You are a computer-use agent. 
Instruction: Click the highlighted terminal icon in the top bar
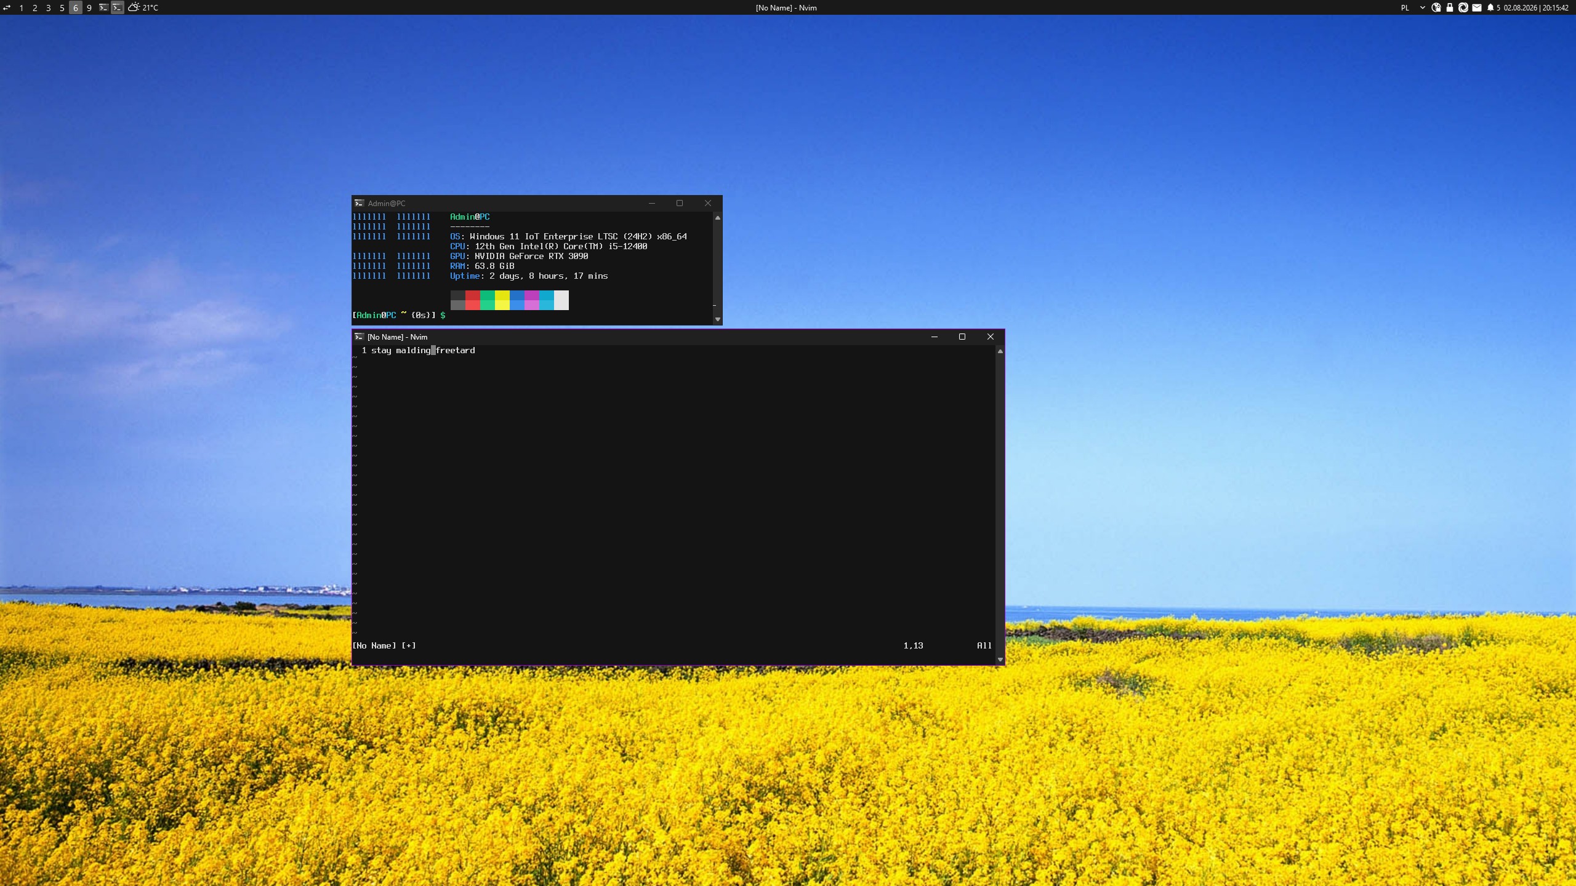[x=117, y=7]
